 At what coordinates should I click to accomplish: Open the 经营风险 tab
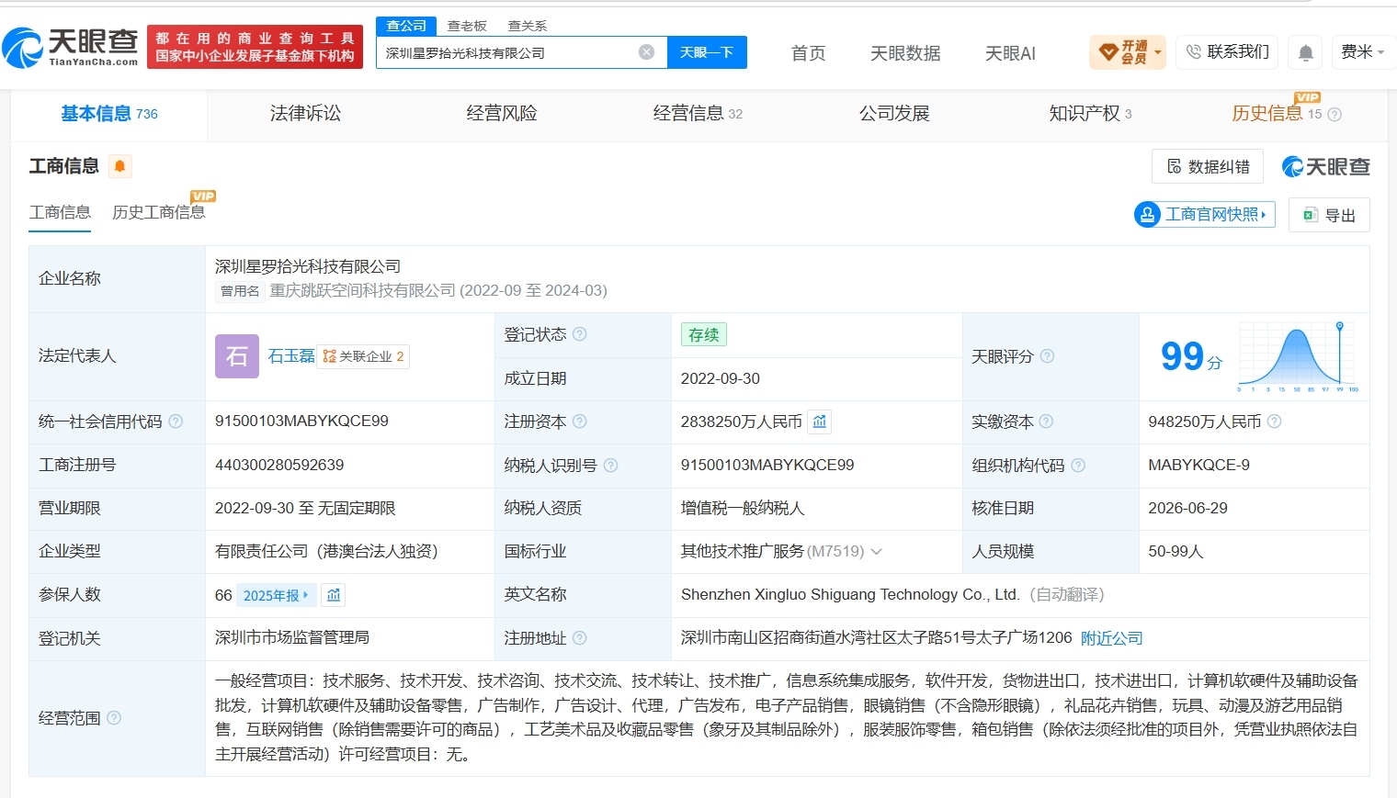pos(501,114)
